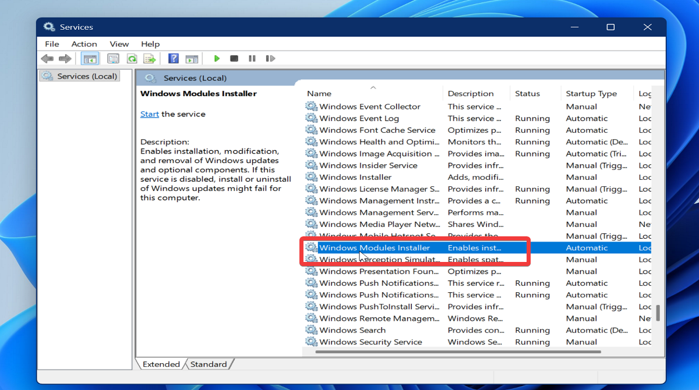Click the Stop Service toolbar icon

click(x=234, y=58)
